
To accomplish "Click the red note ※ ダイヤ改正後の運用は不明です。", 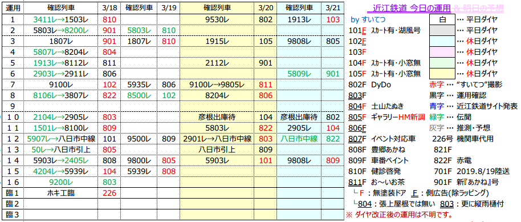I will 400,214.
